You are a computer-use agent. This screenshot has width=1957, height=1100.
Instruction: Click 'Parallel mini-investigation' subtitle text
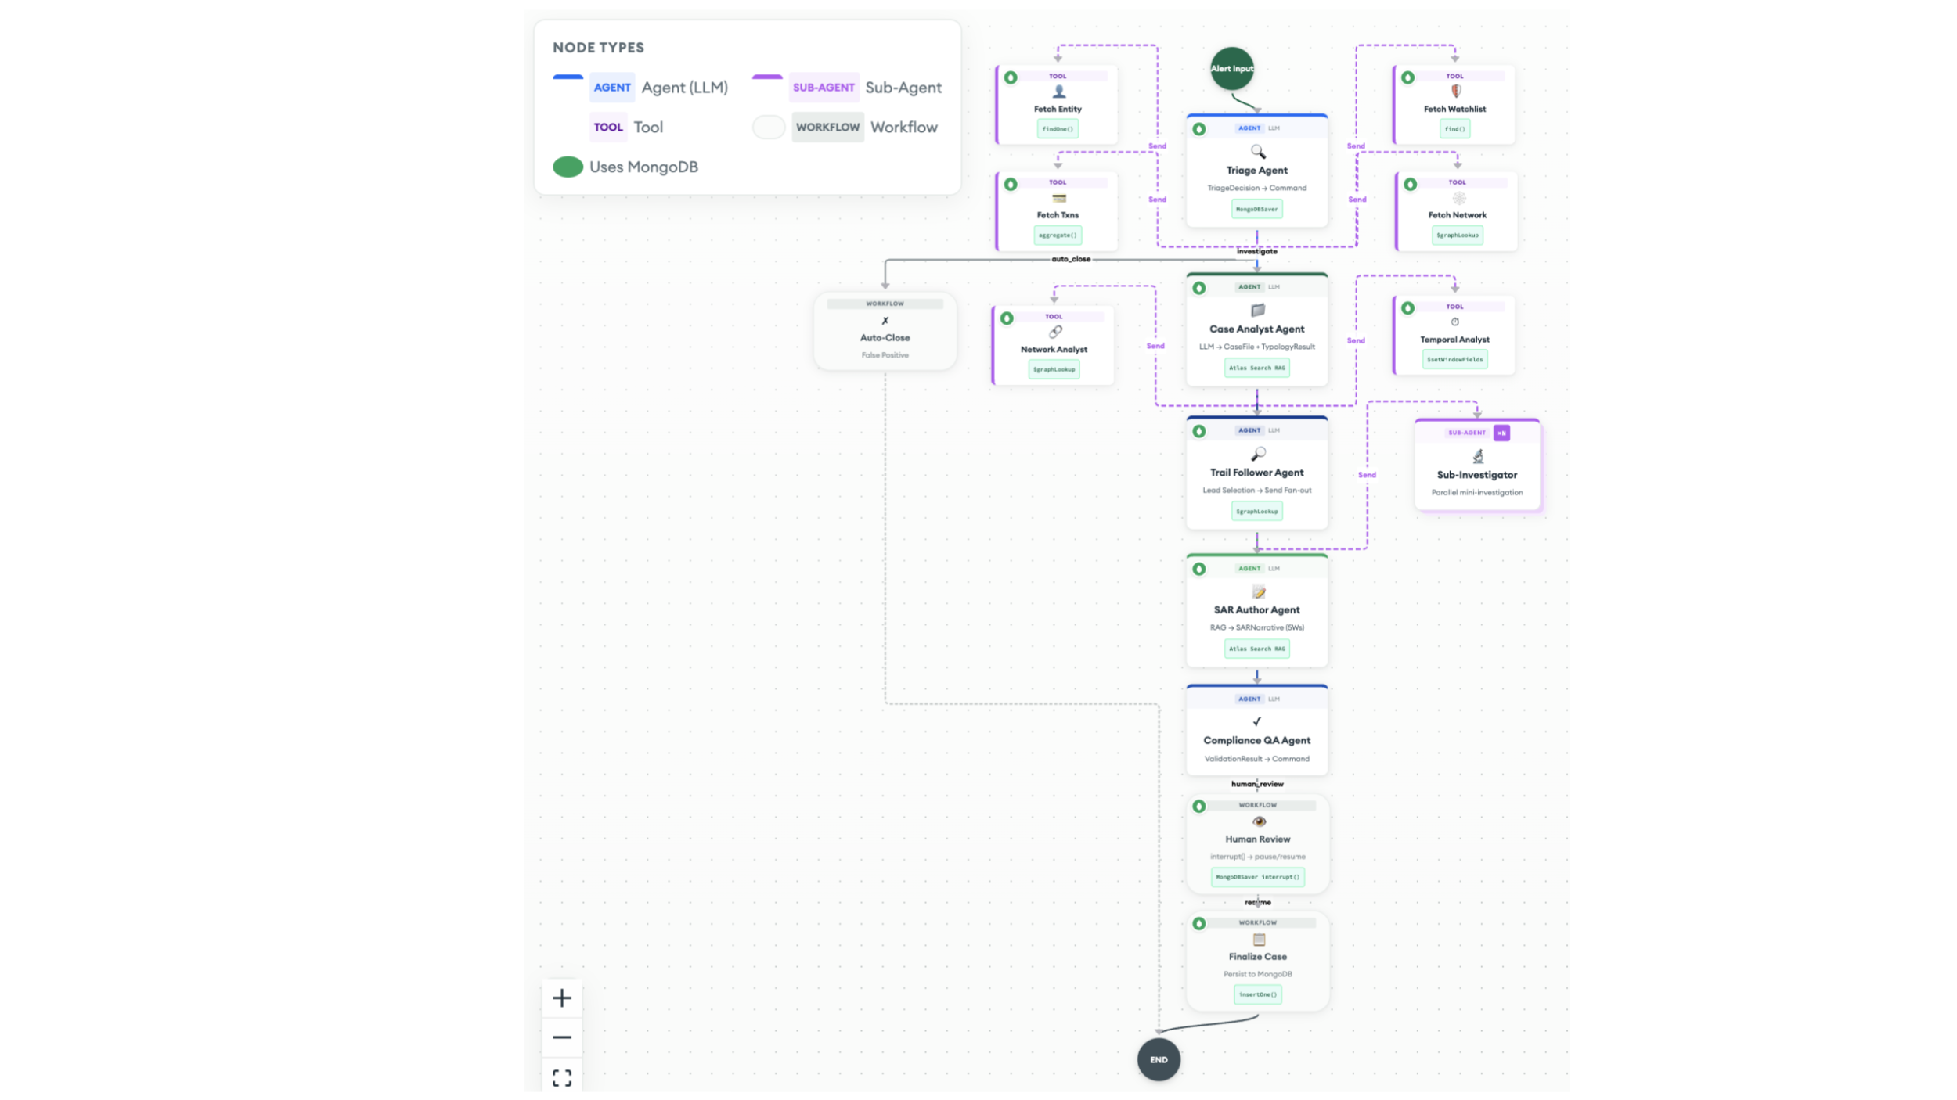coord(1476,493)
